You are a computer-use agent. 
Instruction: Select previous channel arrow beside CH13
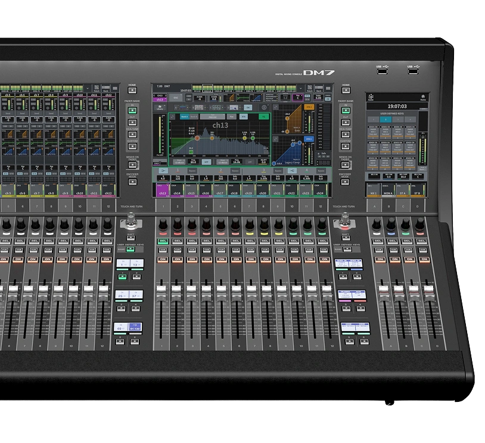(154, 95)
